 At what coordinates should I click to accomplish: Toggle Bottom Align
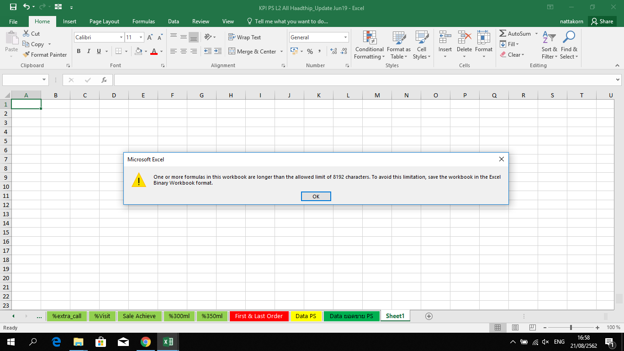coord(194,37)
